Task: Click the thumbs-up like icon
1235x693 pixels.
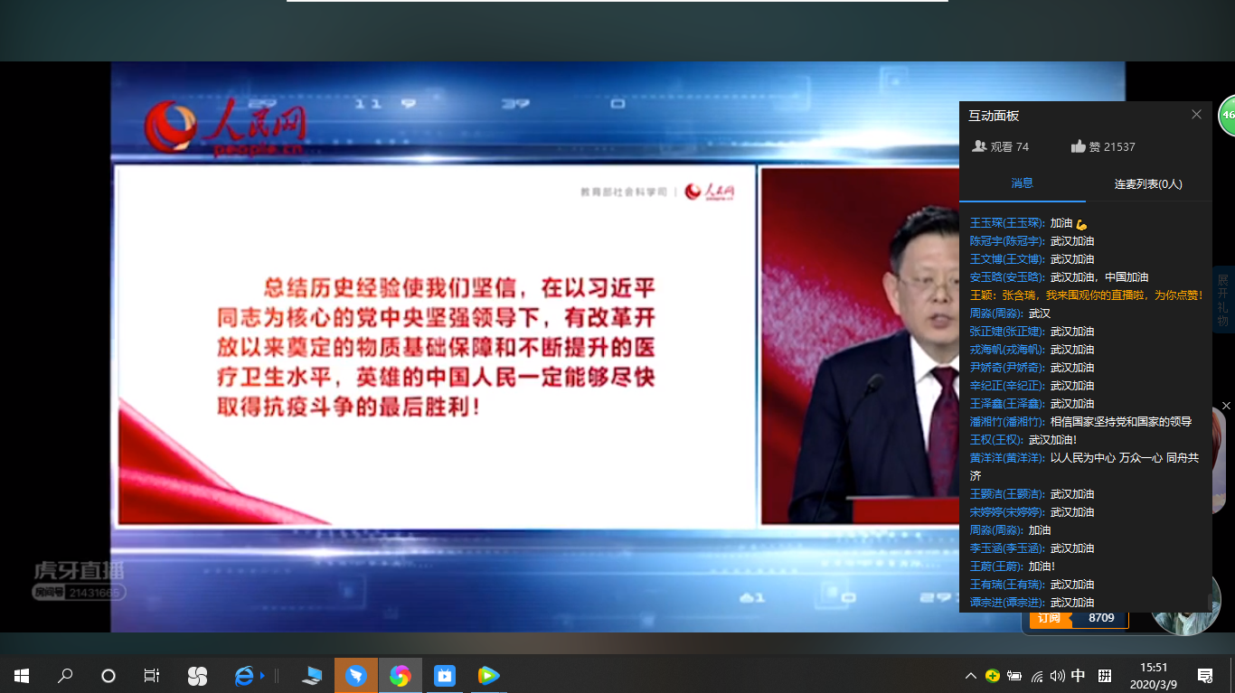Action: 1078,146
